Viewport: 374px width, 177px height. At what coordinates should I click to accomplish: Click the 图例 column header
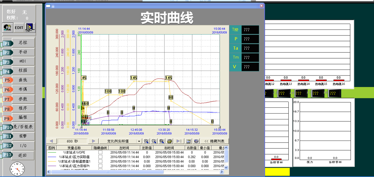[51, 147]
